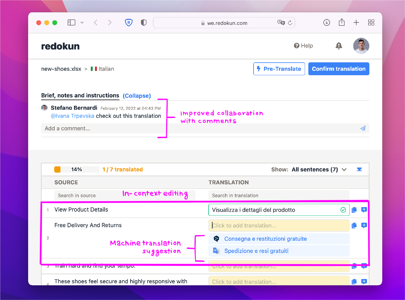Open the @Ivana Trpevska mention link
Viewport: 405px width, 300px height.
pos(72,116)
